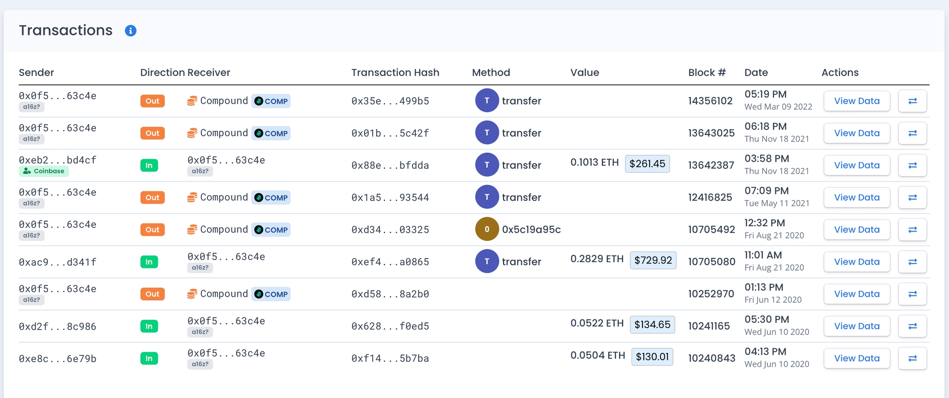Click the transfer method icon for hash 0x88e...bfdda

(486, 165)
